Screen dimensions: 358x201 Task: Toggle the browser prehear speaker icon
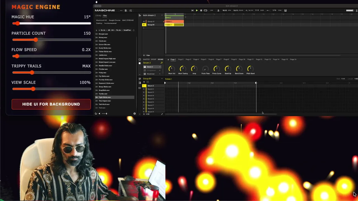(x=99, y=114)
